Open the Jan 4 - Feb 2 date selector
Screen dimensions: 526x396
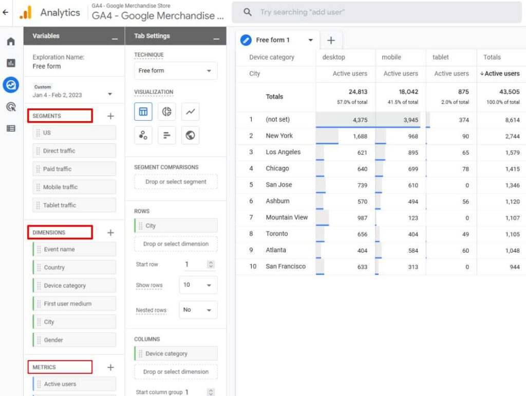tap(74, 94)
